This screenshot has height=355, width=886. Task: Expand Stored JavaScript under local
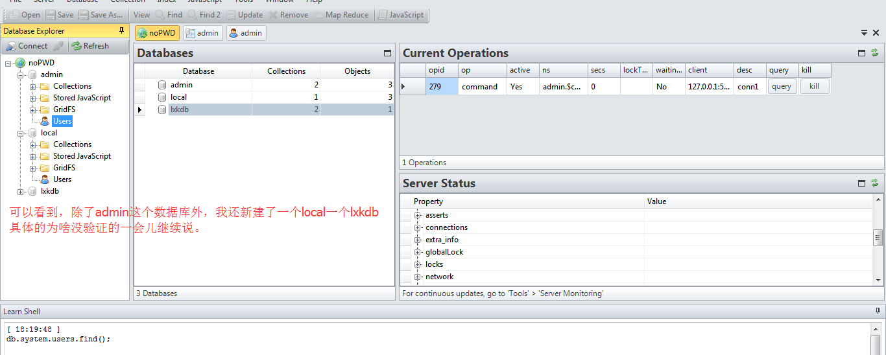[x=33, y=156]
